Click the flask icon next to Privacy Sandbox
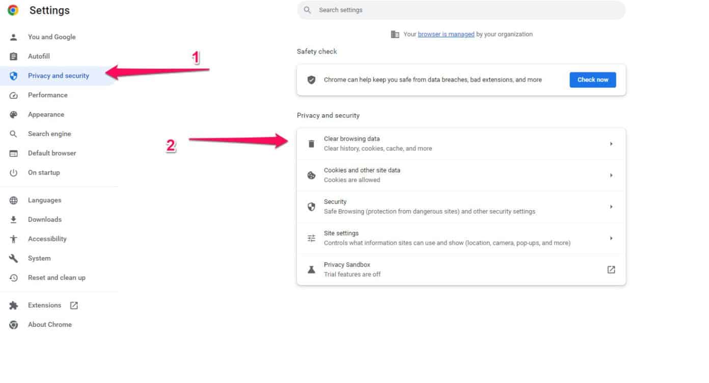Image resolution: width=709 pixels, height=383 pixels. click(311, 269)
